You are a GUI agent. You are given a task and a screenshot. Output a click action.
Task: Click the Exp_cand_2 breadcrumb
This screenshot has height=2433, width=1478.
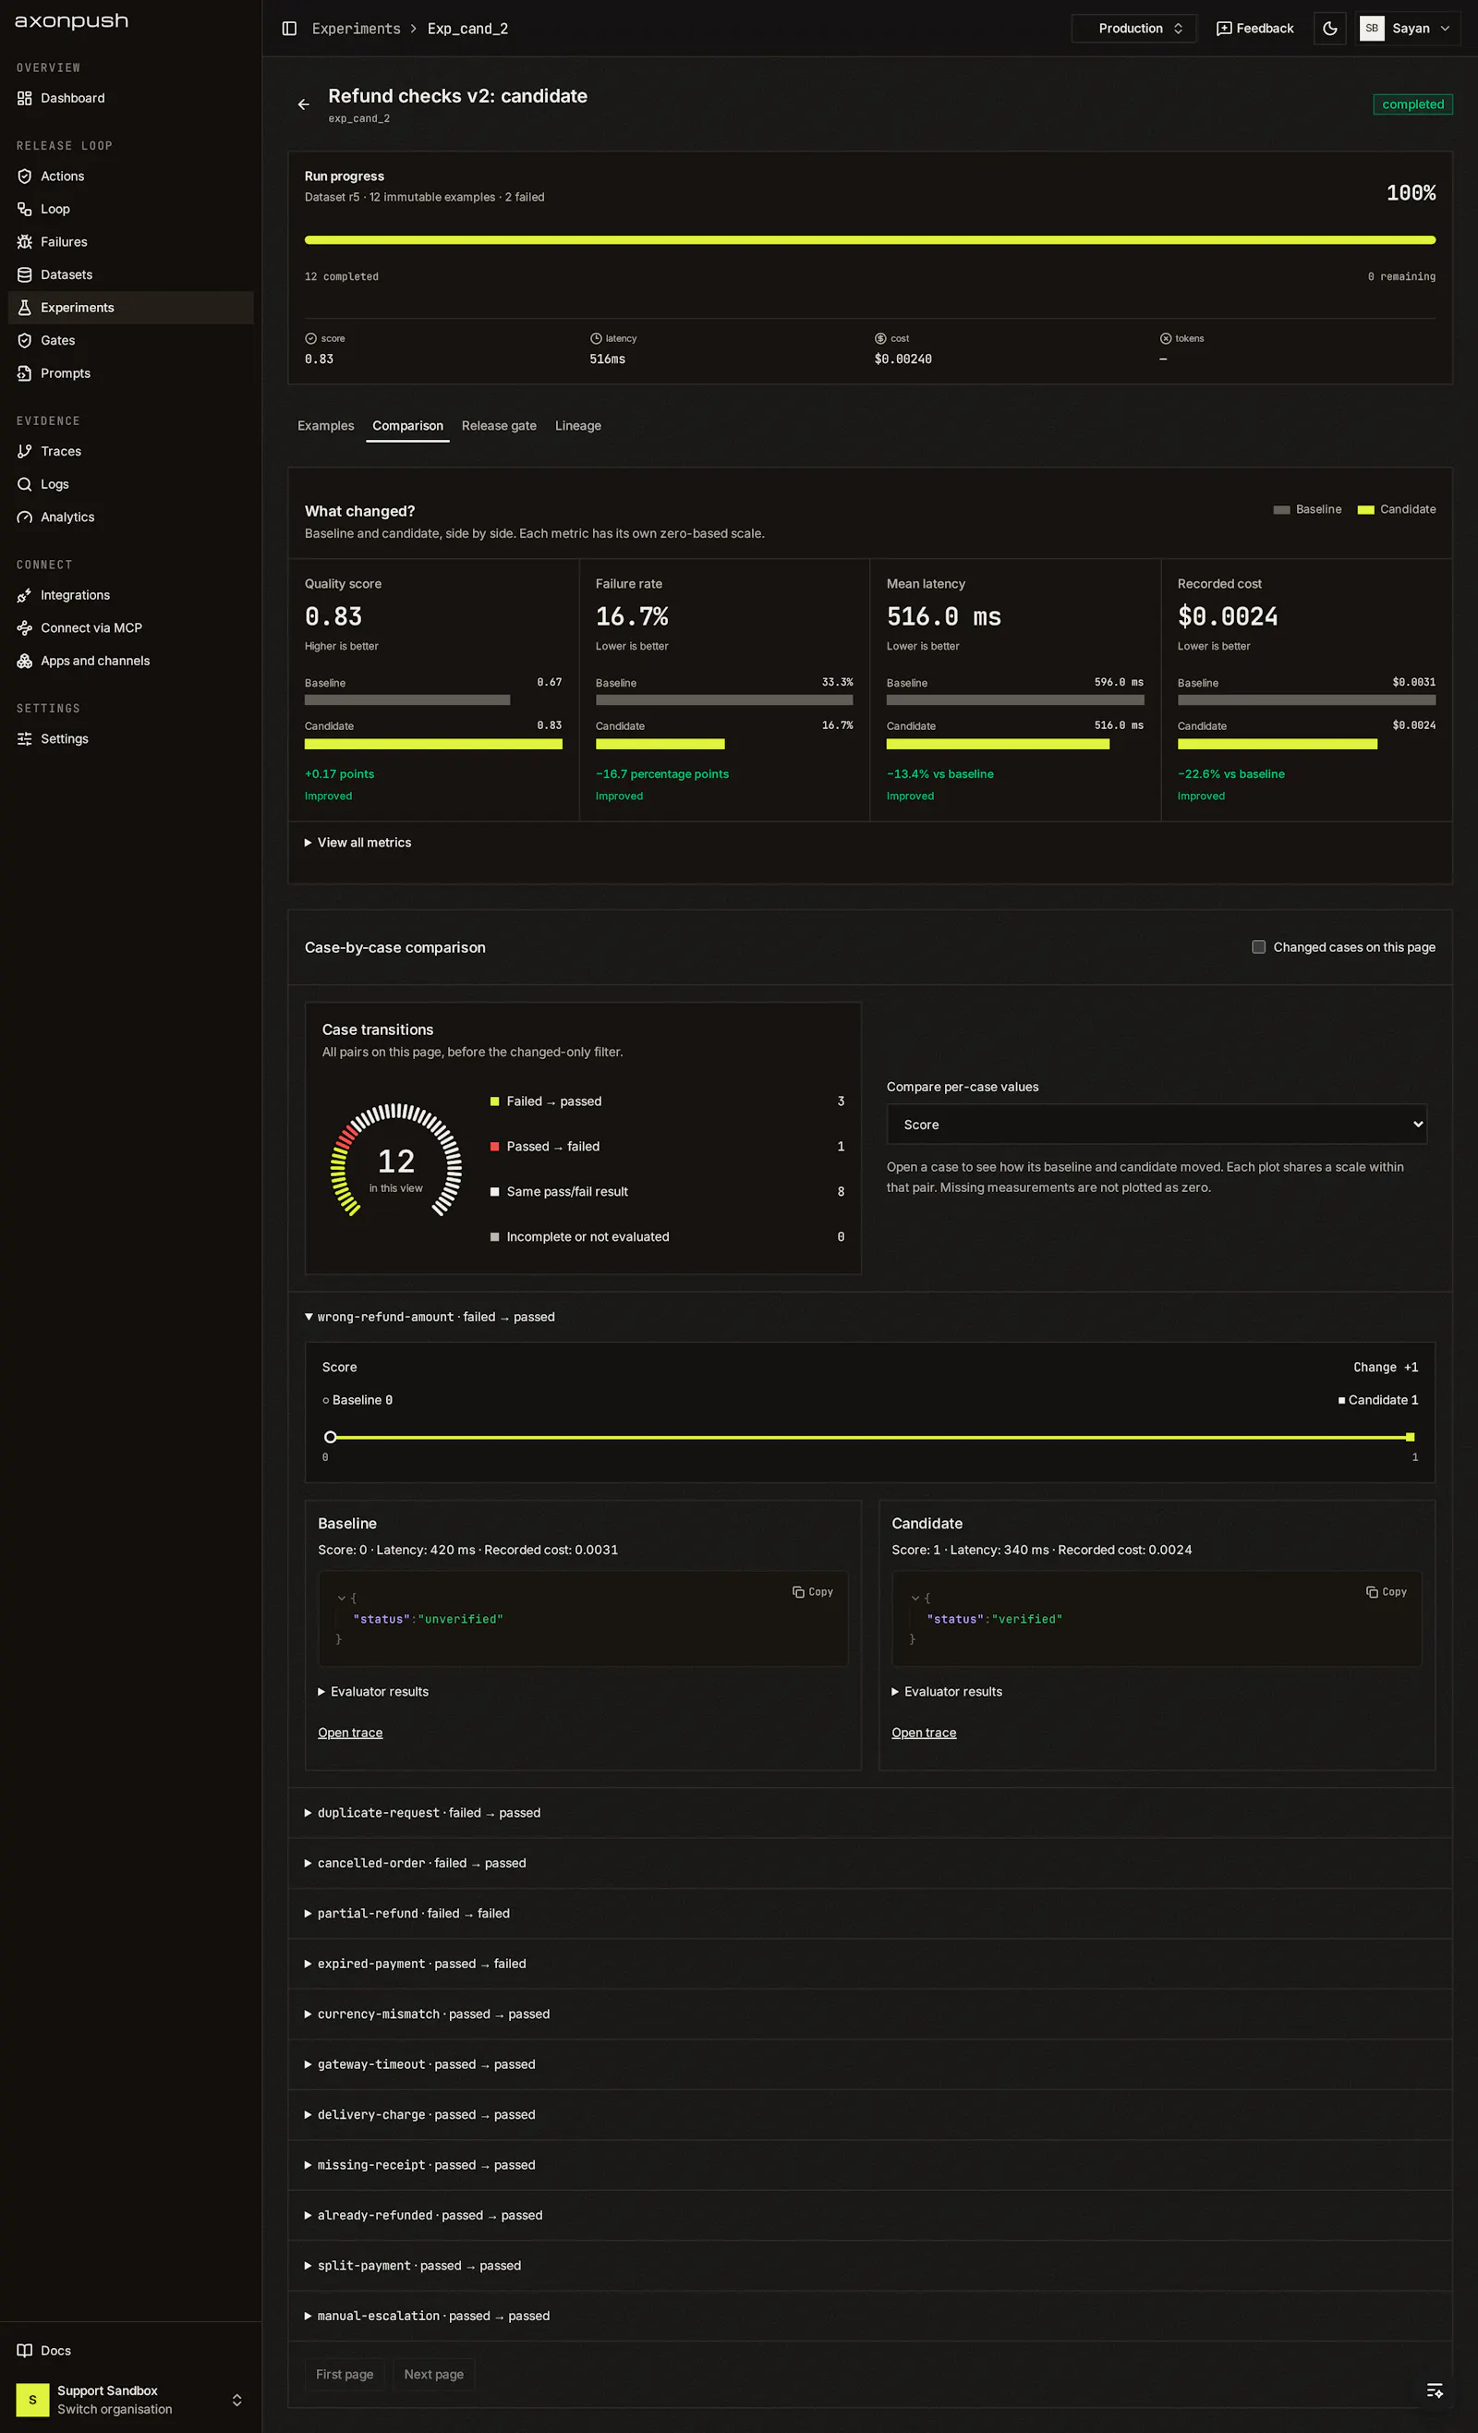point(468,29)
